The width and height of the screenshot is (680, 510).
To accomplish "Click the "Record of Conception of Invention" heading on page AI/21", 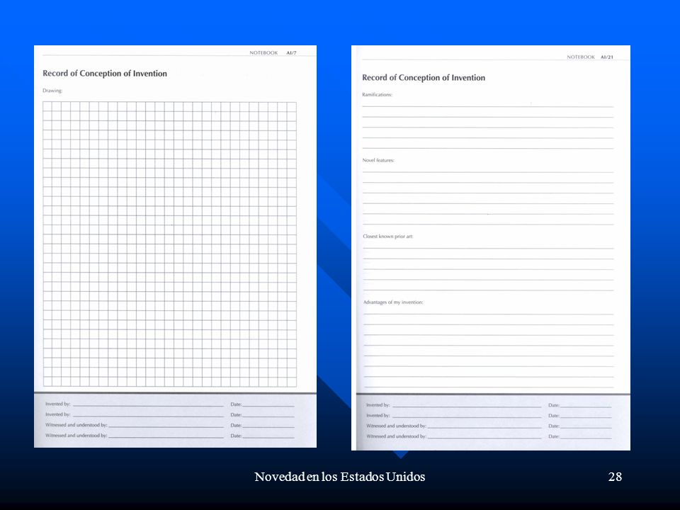I will (424, 78).
